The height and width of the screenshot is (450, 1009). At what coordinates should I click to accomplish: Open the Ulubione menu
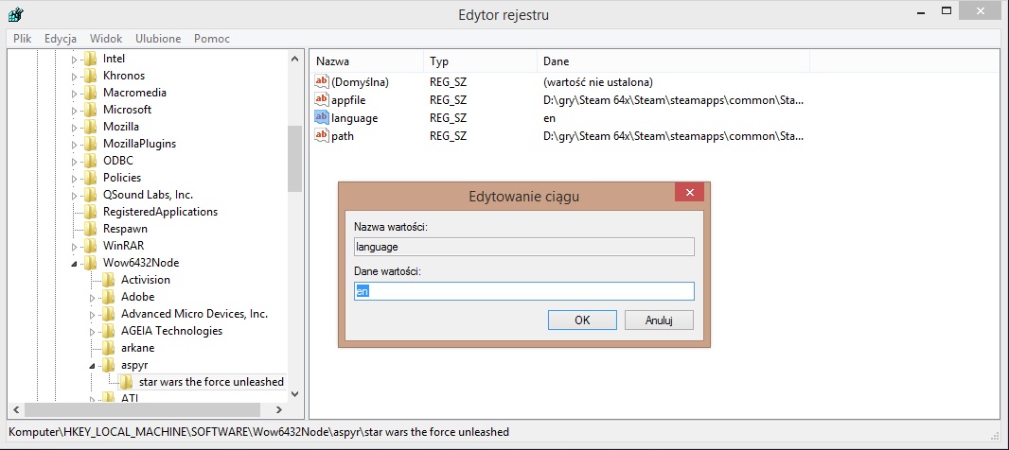pos(158,39)
